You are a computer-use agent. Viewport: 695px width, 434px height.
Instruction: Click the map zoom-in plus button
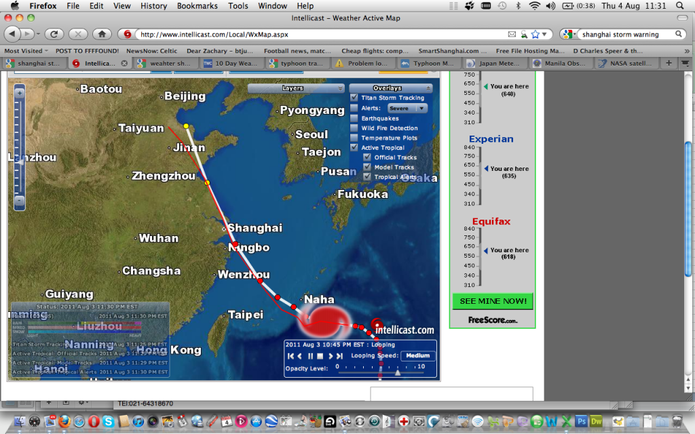point(20,93)
